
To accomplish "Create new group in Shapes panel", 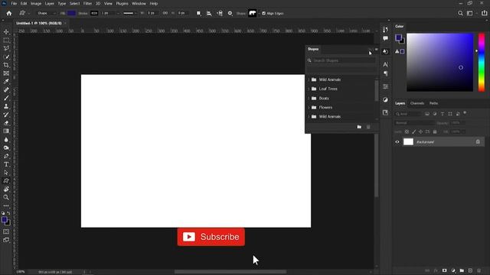I will click(x=359, y=127).
